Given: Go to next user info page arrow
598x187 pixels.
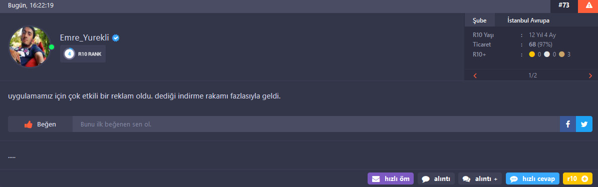Looking at the screenshot, I should [x=590, y=75].
